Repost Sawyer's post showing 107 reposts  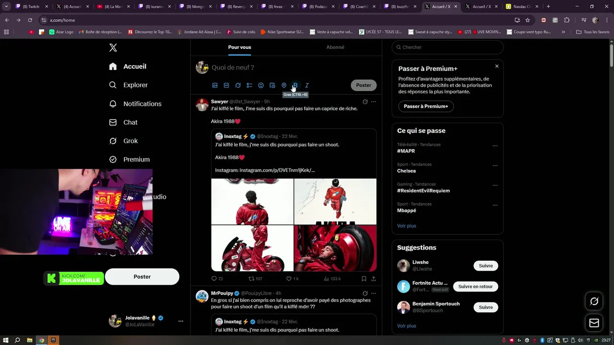pos(255,278)
